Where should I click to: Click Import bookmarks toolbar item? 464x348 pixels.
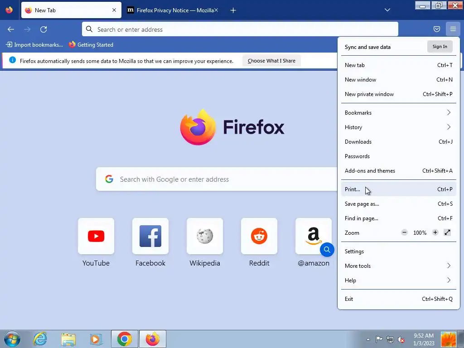(34, 45)
